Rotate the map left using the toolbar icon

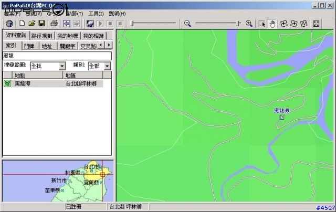coord(284,24)
